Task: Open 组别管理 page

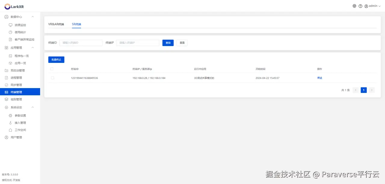Action: pyautogui.click(x=16, y=100)
